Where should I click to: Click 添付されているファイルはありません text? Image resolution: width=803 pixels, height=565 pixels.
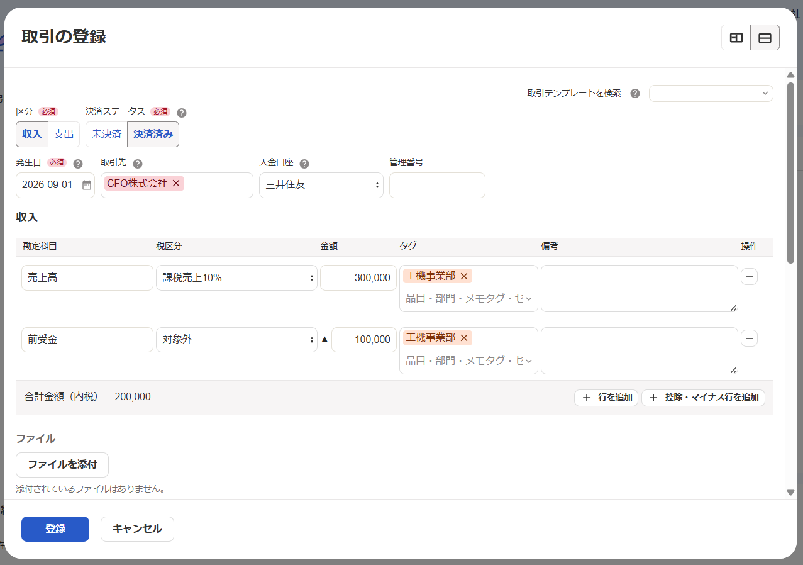point(91,489)
